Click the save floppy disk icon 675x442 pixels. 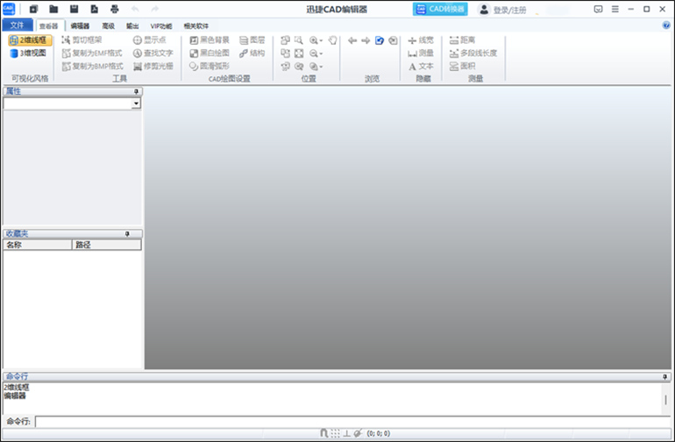74,9
